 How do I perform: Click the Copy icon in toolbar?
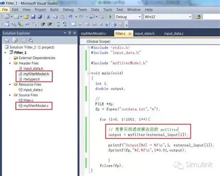[x=55, y=17]
